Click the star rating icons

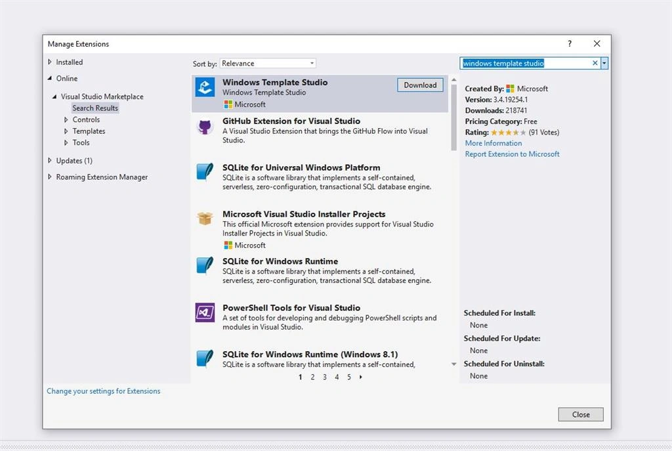(509, 133)
